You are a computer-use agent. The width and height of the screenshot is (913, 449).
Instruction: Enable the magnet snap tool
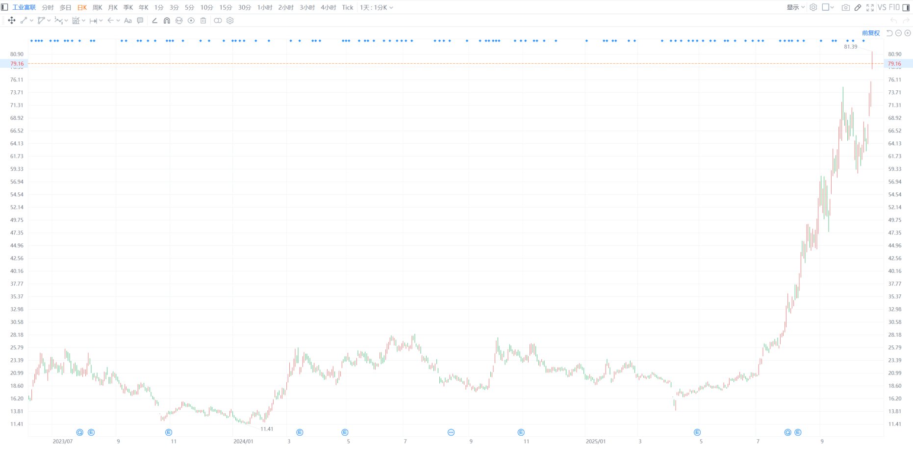tap(167, 21)
